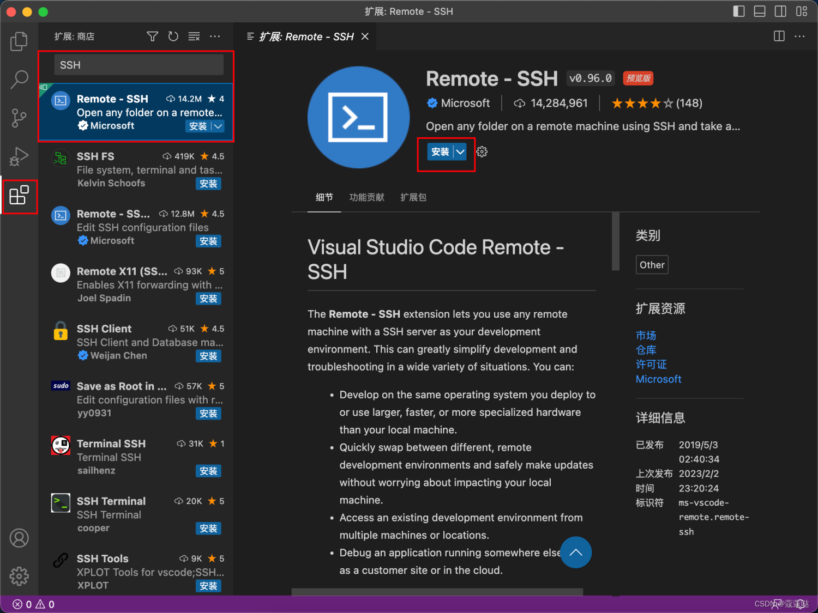
Task: Open the Accounts menu icon
Action: [x=19, y=538]
